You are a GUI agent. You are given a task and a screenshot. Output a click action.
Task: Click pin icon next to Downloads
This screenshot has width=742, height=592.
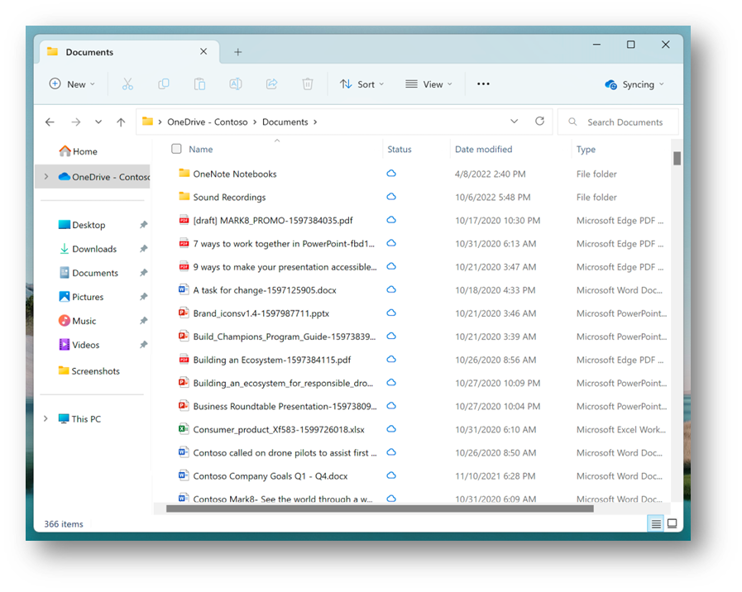click(143, 249)
